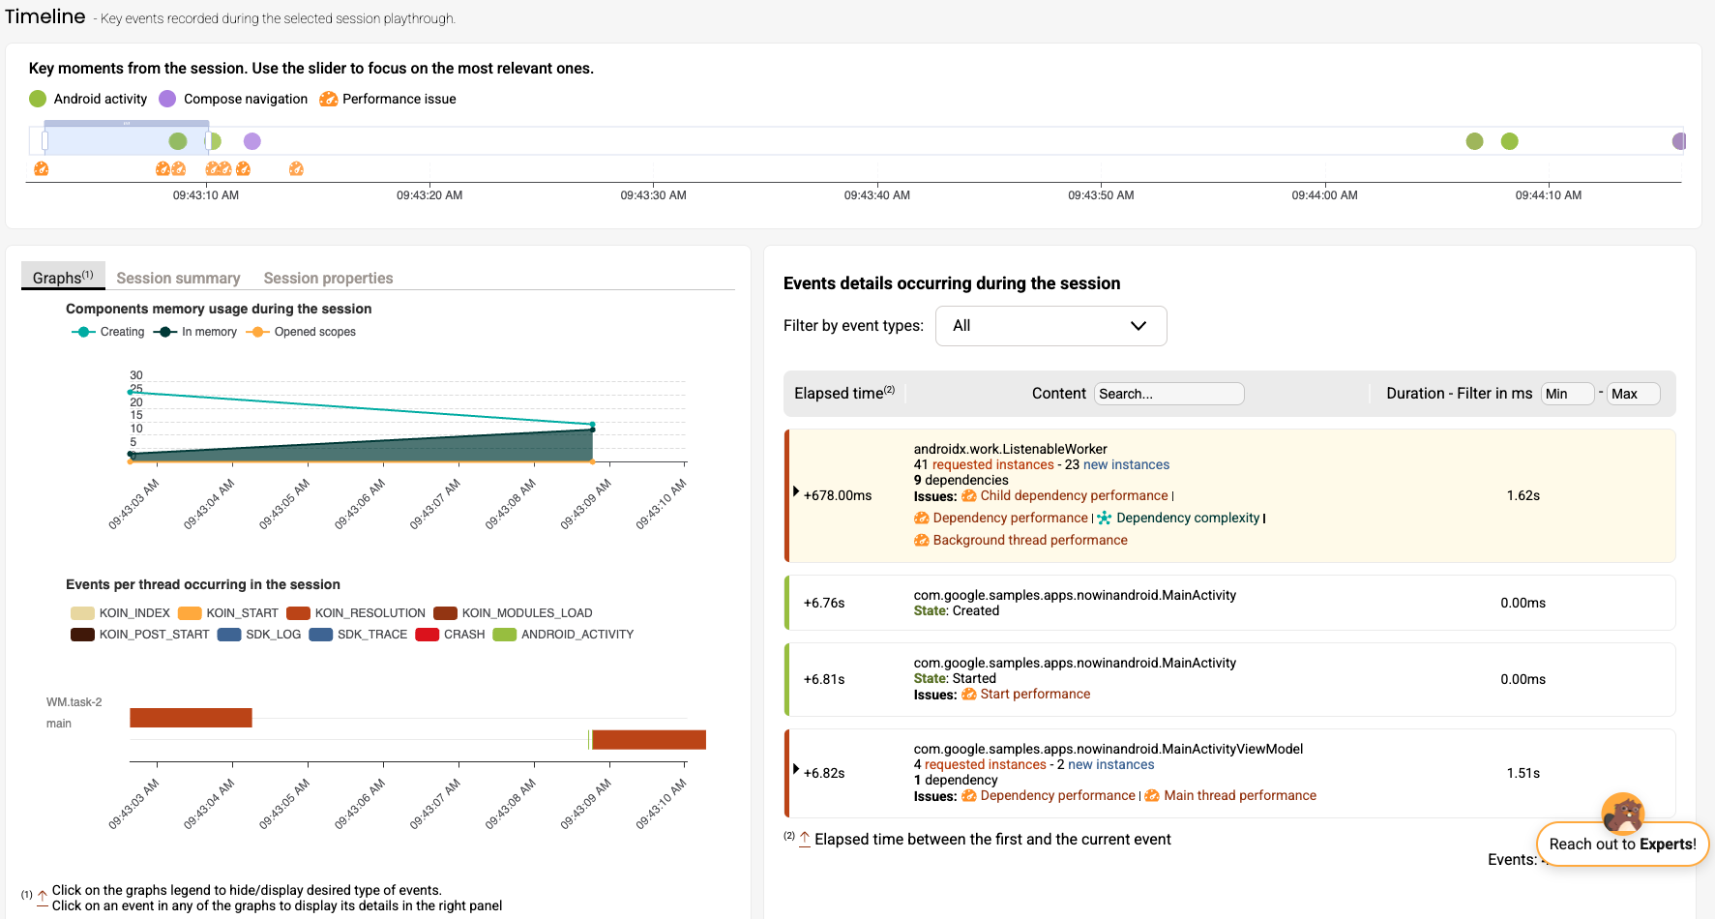
Task: Open the Reach out to Experts chat
Action: point(1621,844)
